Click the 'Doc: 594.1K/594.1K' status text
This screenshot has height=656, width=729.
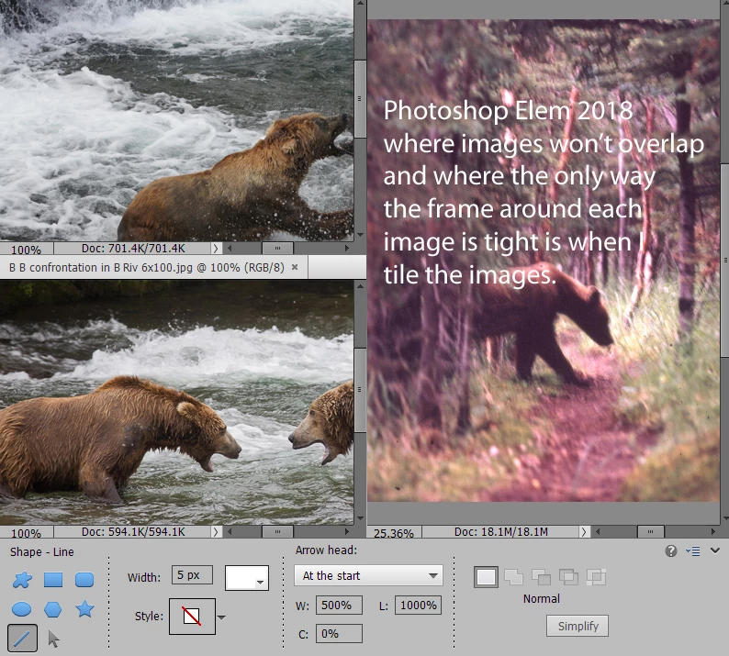click(133, 532)
